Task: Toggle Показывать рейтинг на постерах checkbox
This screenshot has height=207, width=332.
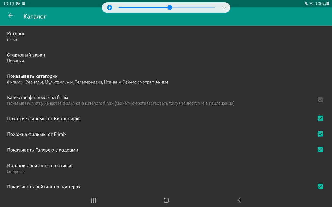Action: (x=320, y=186)
